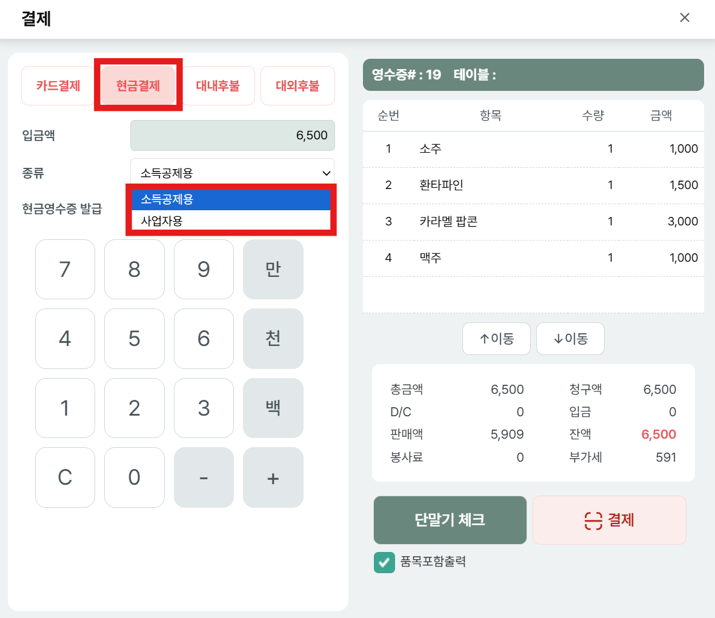Click the 결제 scan-icon pay button
Viewport: 715px width, 618px height.
pos(609,520)
